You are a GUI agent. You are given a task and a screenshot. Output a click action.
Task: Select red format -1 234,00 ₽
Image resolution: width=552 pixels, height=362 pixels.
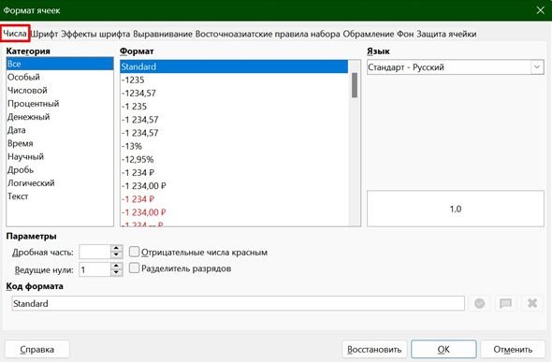coord(234,212)
